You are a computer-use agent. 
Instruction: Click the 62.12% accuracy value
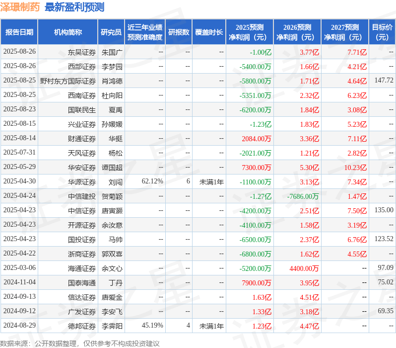[x=152, y=181]
